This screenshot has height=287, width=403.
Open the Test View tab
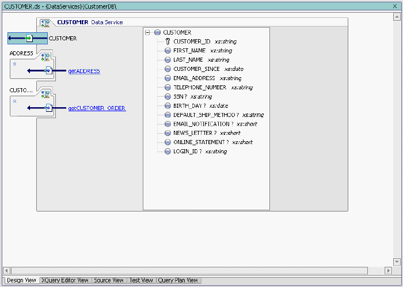click(x=141, y=280)
